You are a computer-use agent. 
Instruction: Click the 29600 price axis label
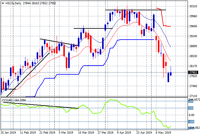[193, 26]
